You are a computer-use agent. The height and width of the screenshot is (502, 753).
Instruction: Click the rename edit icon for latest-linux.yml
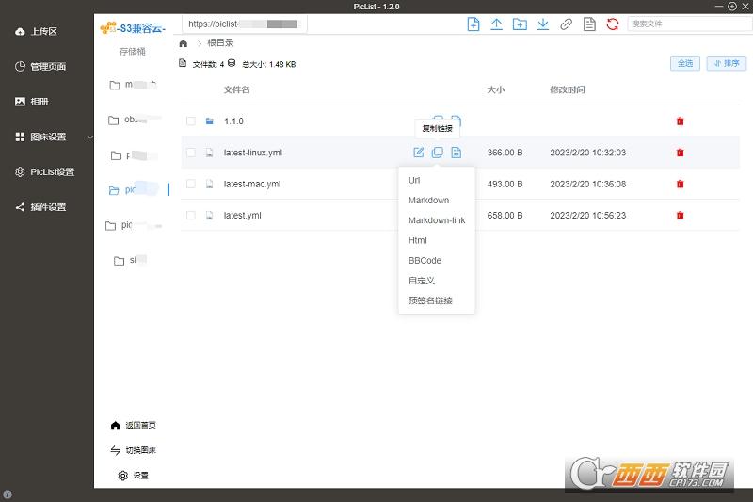[419, 153]
